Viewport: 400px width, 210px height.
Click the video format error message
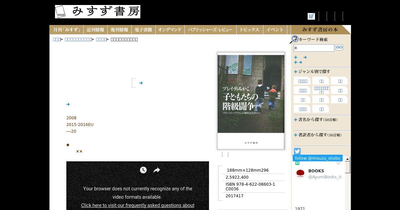138,193
